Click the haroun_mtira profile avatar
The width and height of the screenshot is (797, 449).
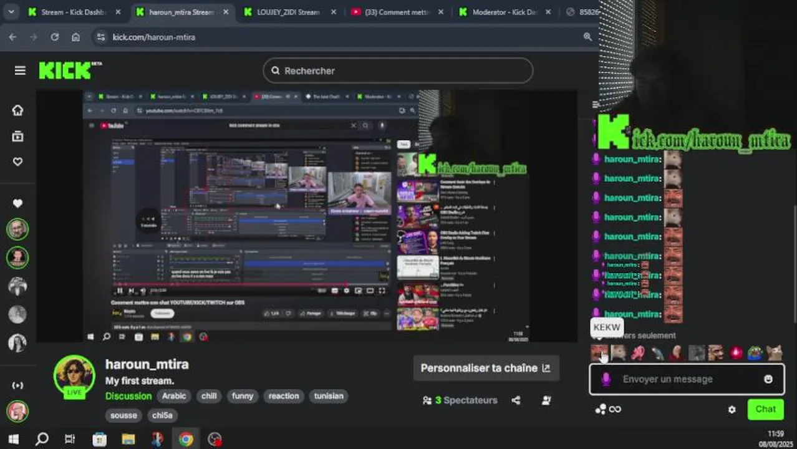(x=75, y=376)
